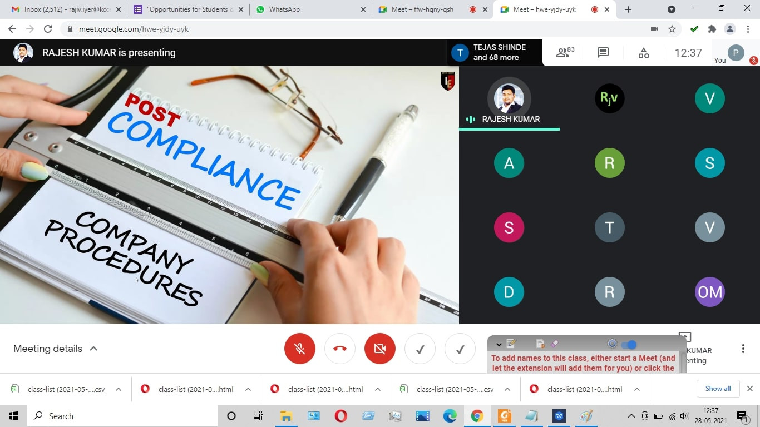Unmute the microphone
This screenshot has height=427, width=760.
[x=300, y=349]
